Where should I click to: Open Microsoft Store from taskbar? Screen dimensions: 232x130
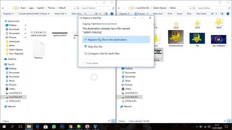tap(46, 127)
